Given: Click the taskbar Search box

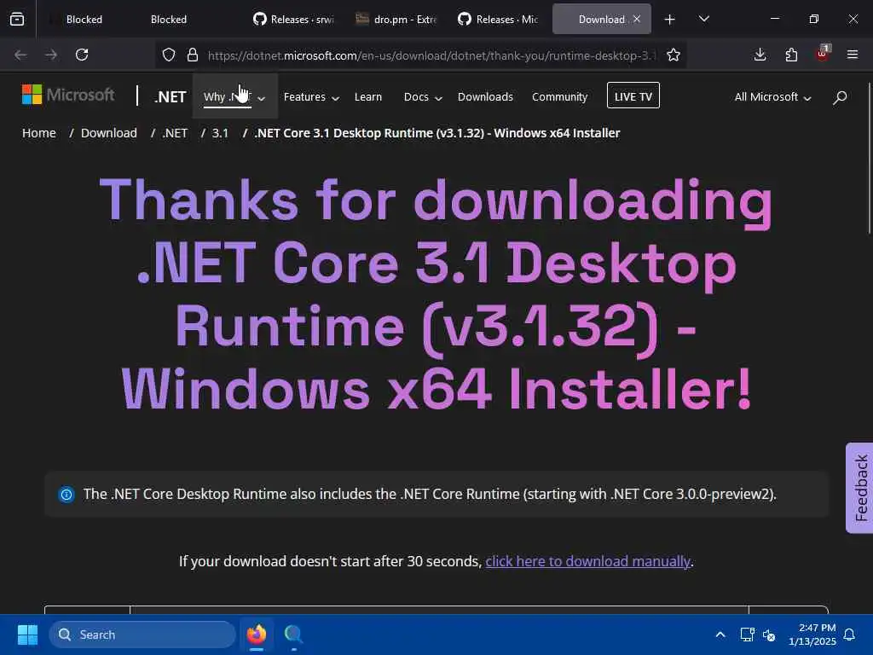Looking at the screenshot, I should [142, 635].
